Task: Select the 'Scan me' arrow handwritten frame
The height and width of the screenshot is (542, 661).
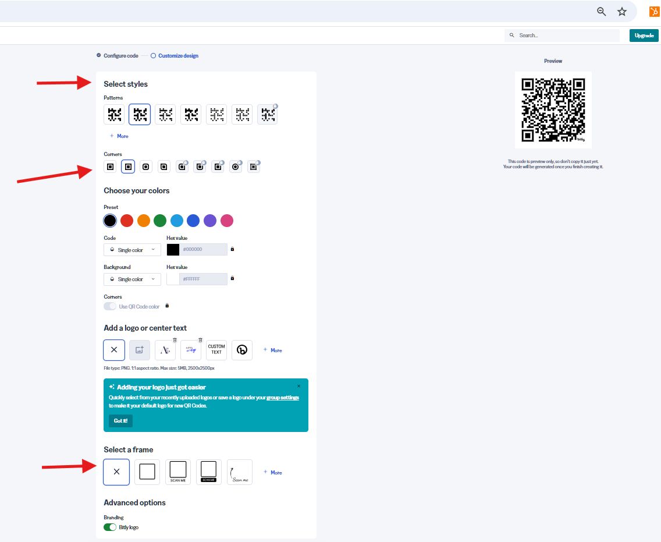Action: pyautogui.click(x=240, y=472)
